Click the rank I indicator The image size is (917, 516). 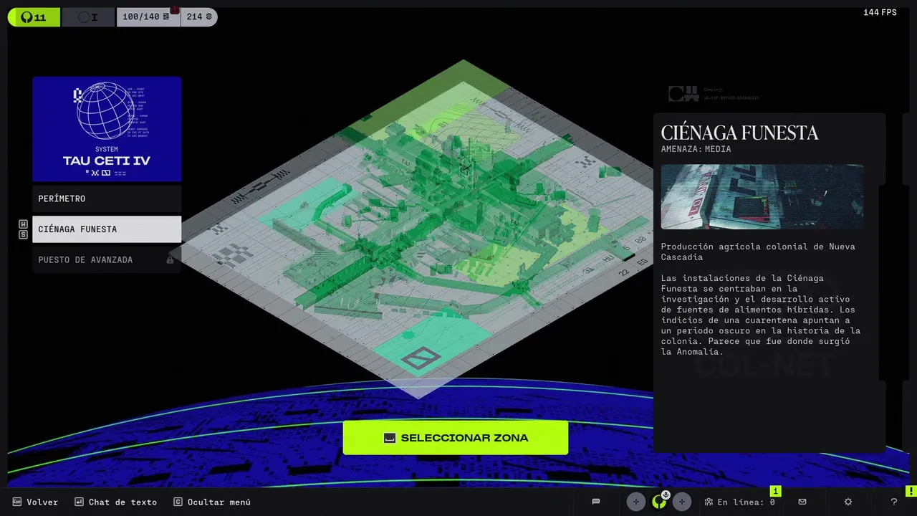coord(88,17)
